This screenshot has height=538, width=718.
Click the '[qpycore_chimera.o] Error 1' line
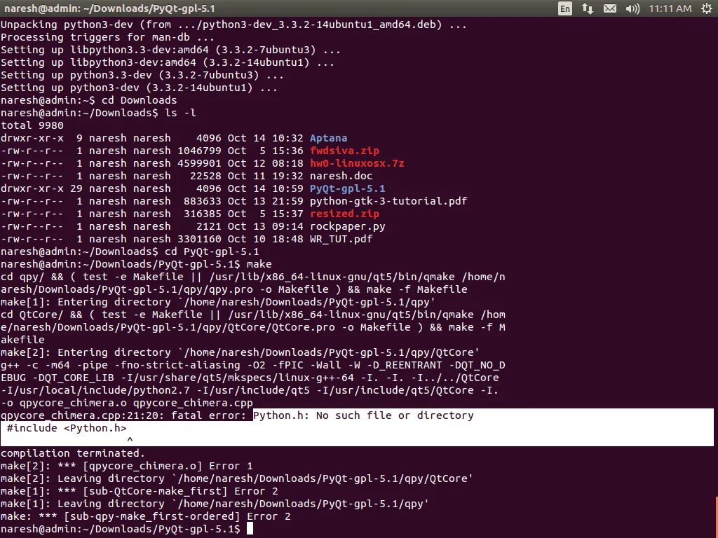click(x=126, y=466)
